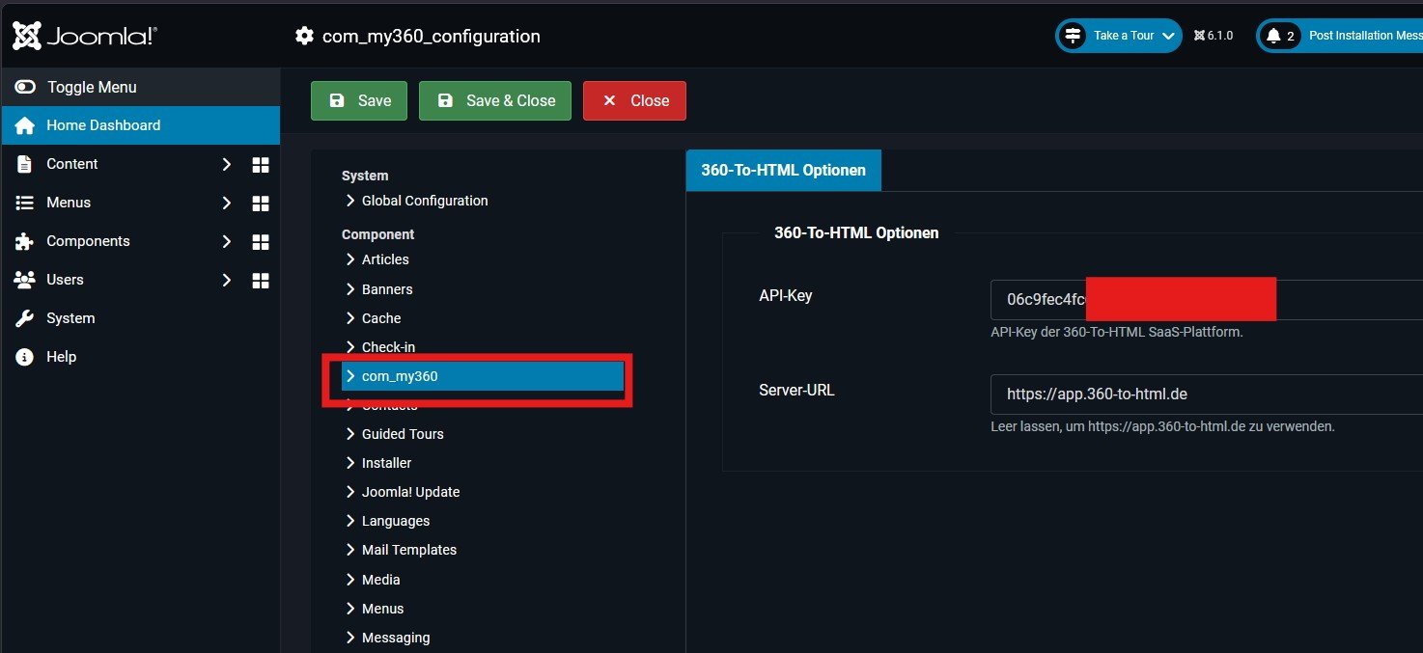
Task: Select Check-in component configuration
Action: pyautogui.click(x=388, y=347)
